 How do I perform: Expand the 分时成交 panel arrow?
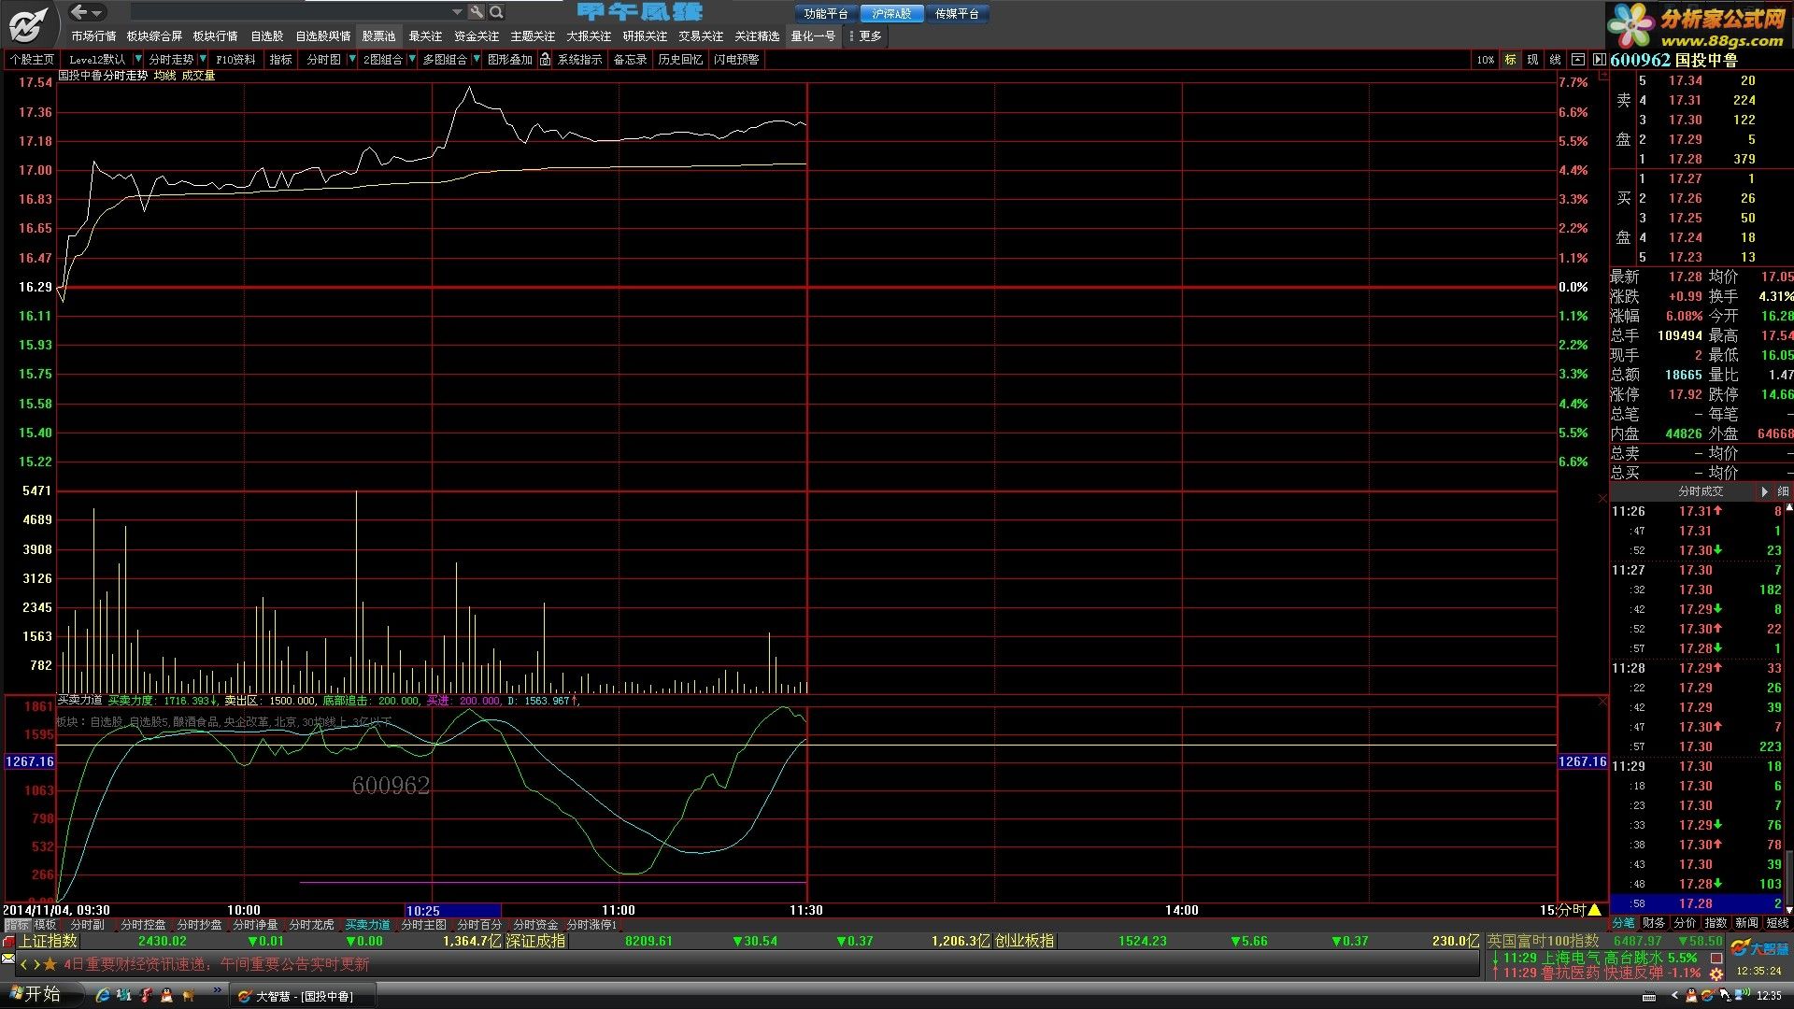[x=1764, y=491]
